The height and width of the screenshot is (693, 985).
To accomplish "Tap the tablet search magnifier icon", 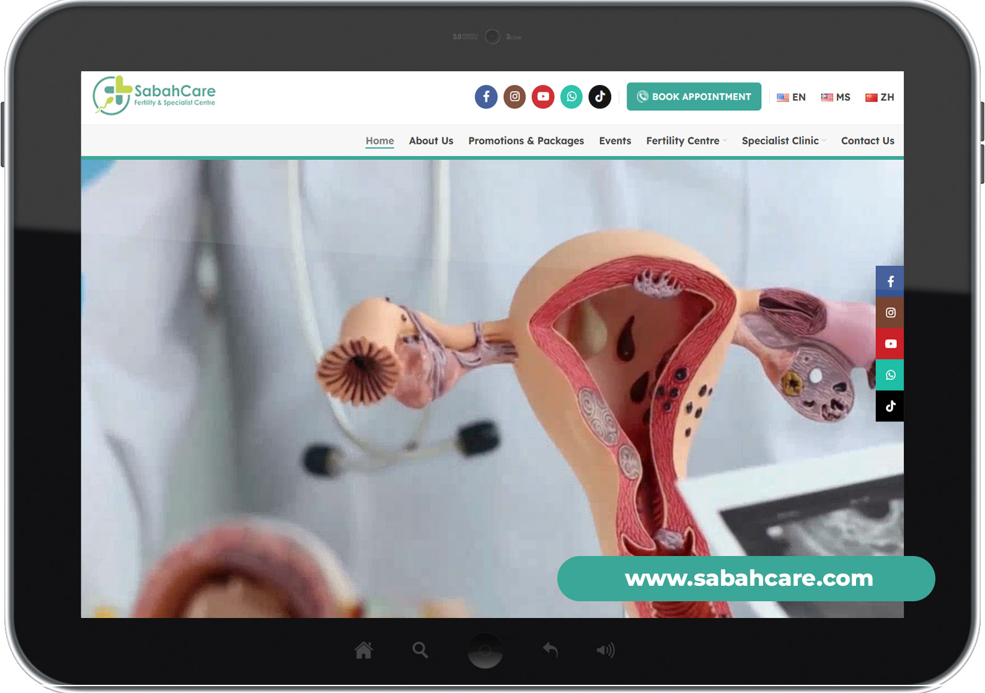I will click(420, 650).
